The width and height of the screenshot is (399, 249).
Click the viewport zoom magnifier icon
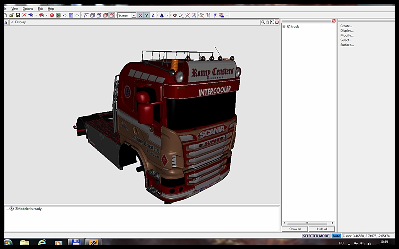pos(263,22)
